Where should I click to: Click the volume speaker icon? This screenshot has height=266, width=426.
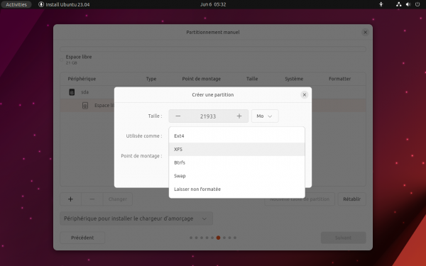click(x=408, y=4)
